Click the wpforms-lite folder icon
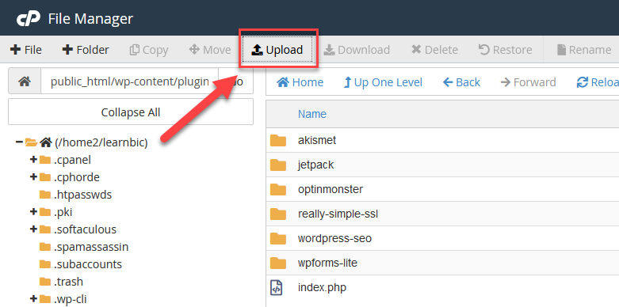Viewport: 619px width, 307px height. [x=278, y=263]
